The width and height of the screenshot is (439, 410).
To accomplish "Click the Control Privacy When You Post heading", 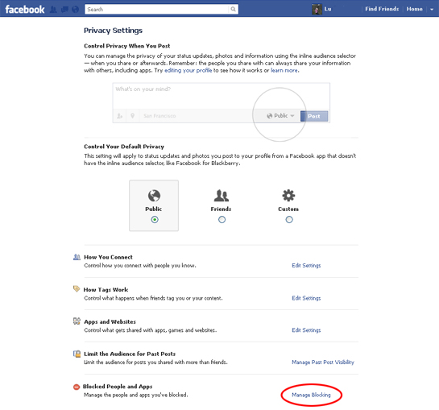I will (x=126, y=46).
